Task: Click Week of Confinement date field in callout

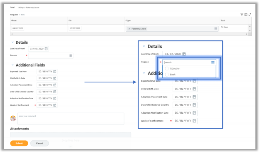Action: coord(185,121)
